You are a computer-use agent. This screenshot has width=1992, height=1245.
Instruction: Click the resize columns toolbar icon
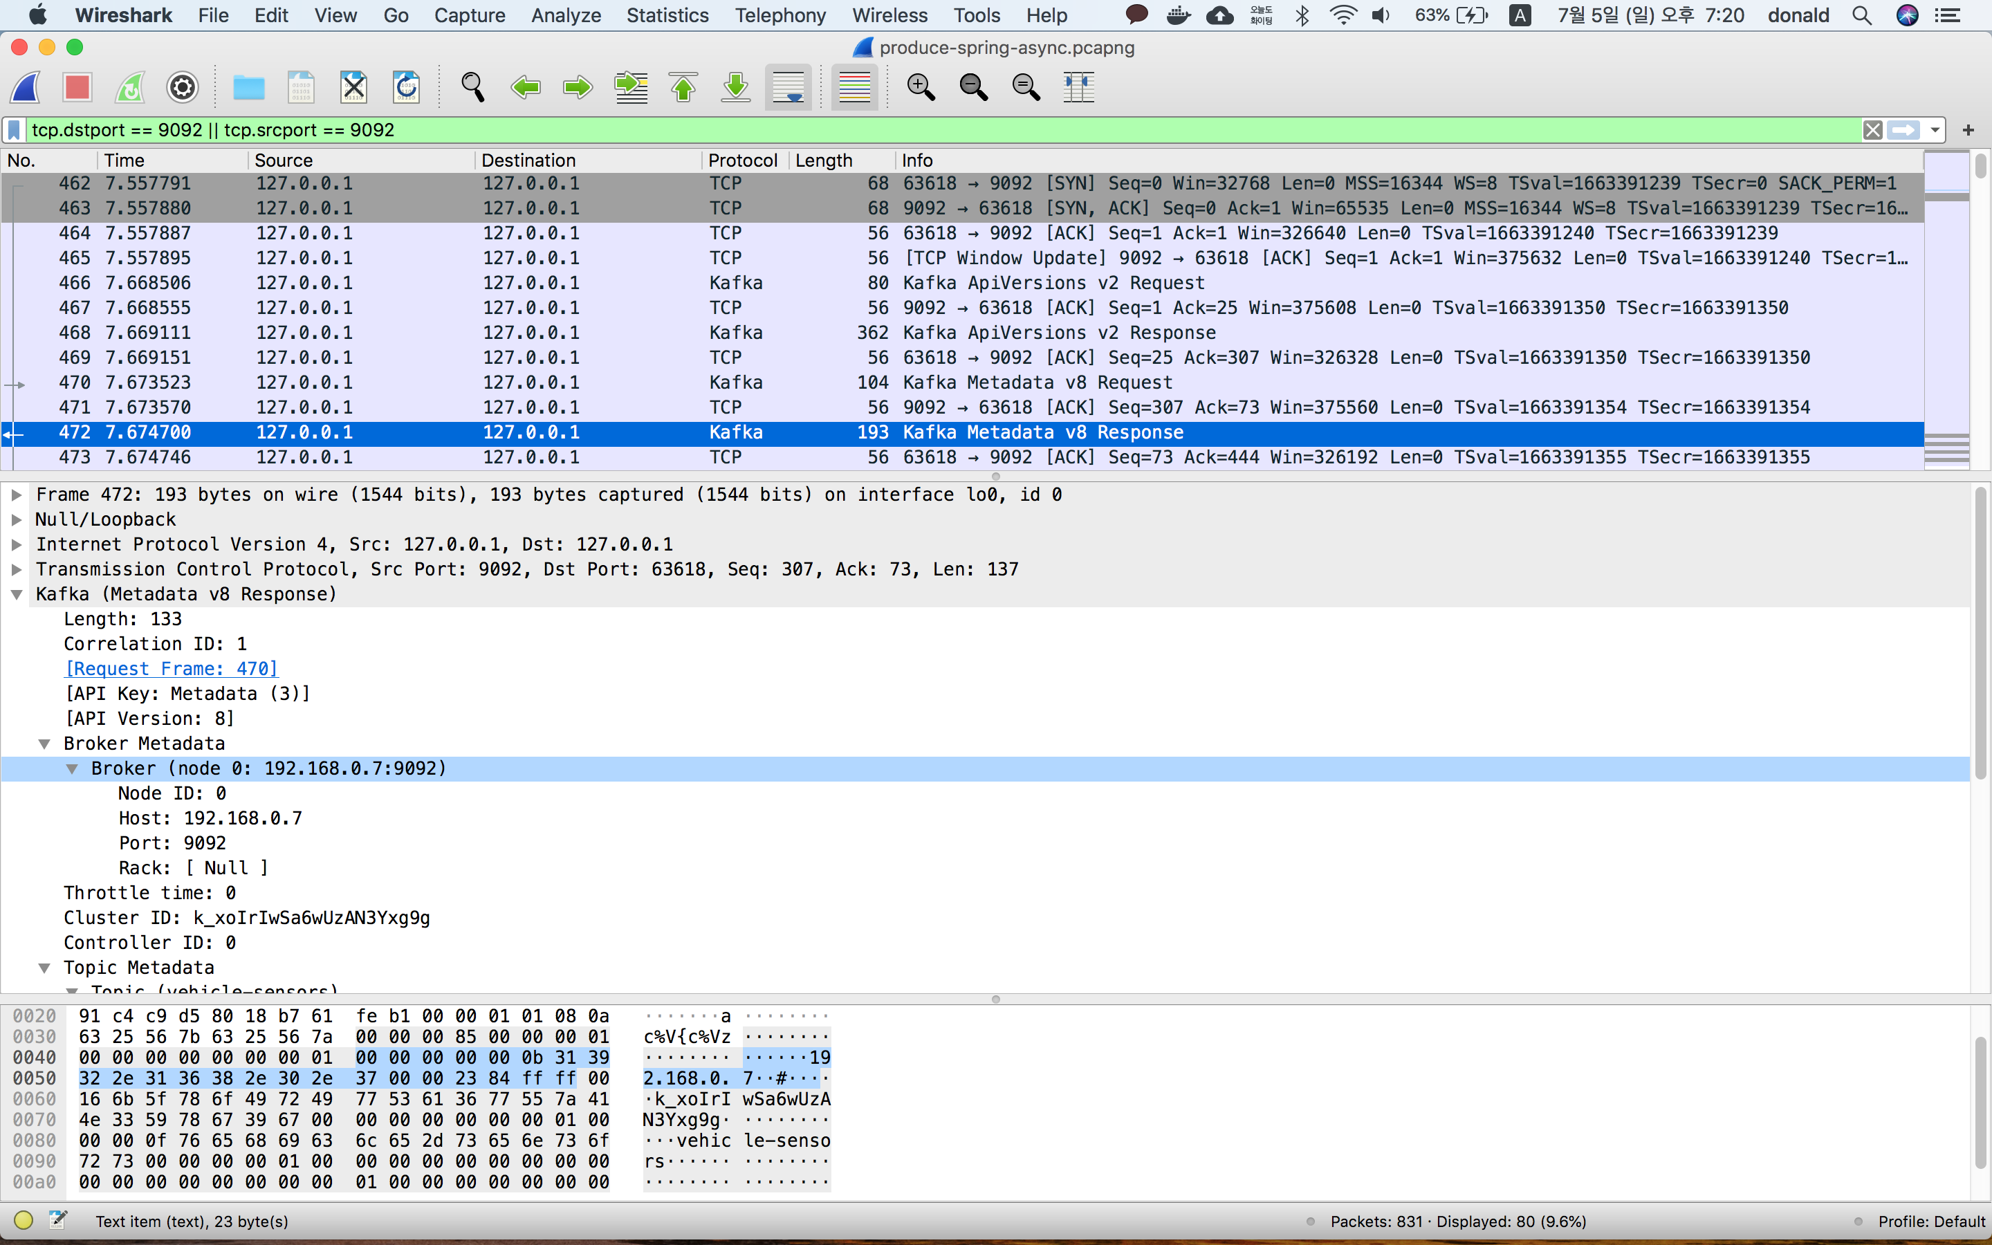tap(1078, 87)
